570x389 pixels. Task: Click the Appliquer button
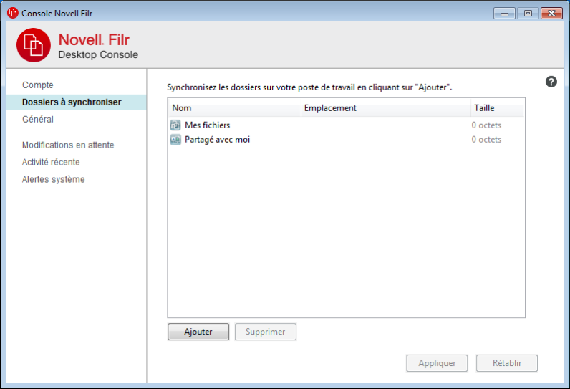coord(437,363)
